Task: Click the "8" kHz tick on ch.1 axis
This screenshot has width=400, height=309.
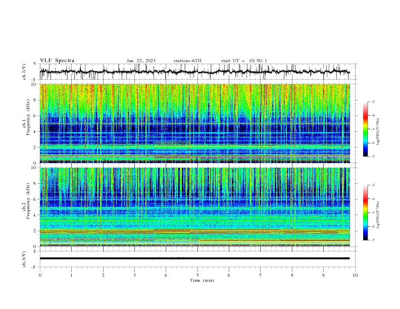Action: [36, 100]
